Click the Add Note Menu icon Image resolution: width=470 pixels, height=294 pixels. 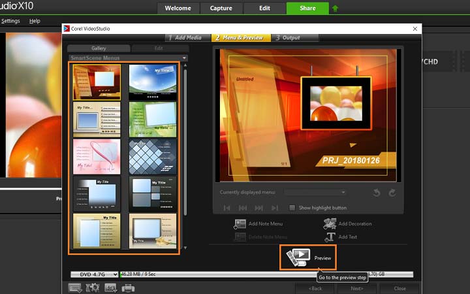point(239,223)
